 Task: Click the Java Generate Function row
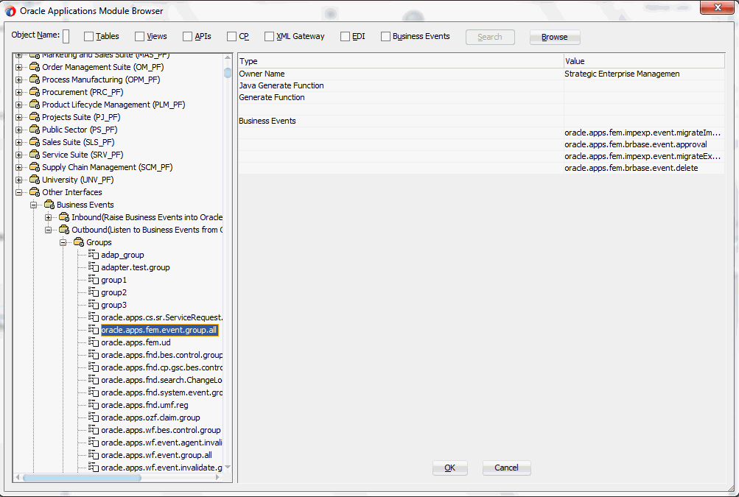(x=481, y=85)
